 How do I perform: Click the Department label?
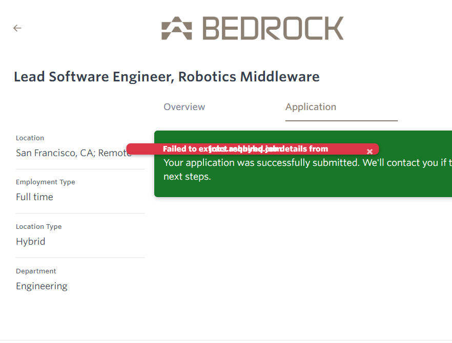[36, 271]
